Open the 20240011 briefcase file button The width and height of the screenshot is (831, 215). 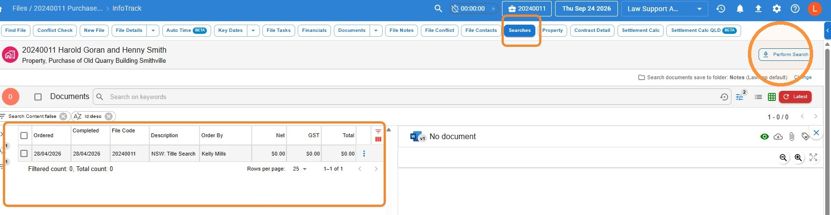(527, 9)
